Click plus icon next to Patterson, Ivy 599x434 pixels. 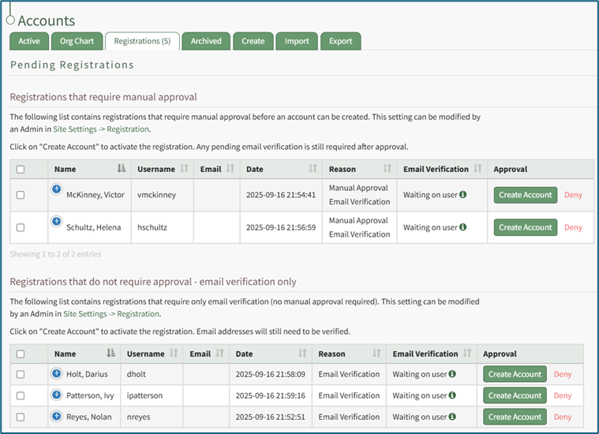pyautogui.click(x=56, y=395)
